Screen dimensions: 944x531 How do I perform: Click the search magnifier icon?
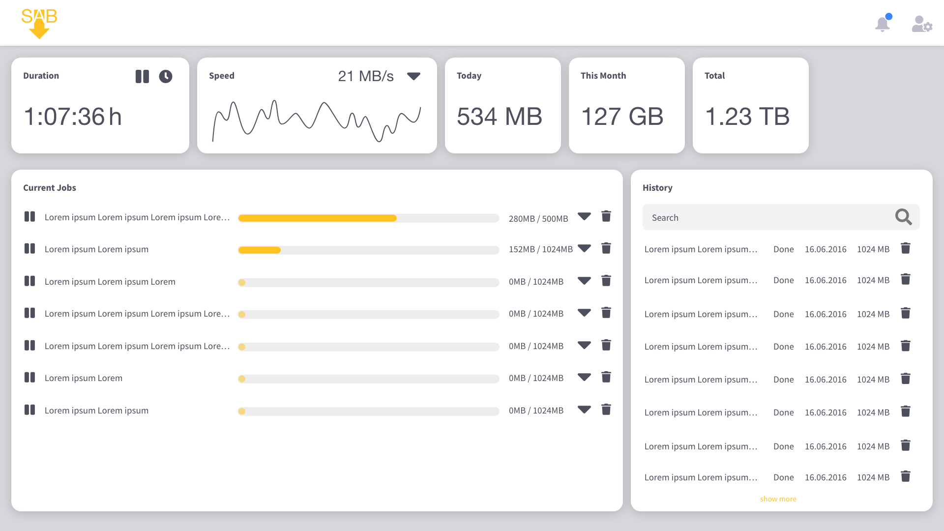[x=904, y=217]
